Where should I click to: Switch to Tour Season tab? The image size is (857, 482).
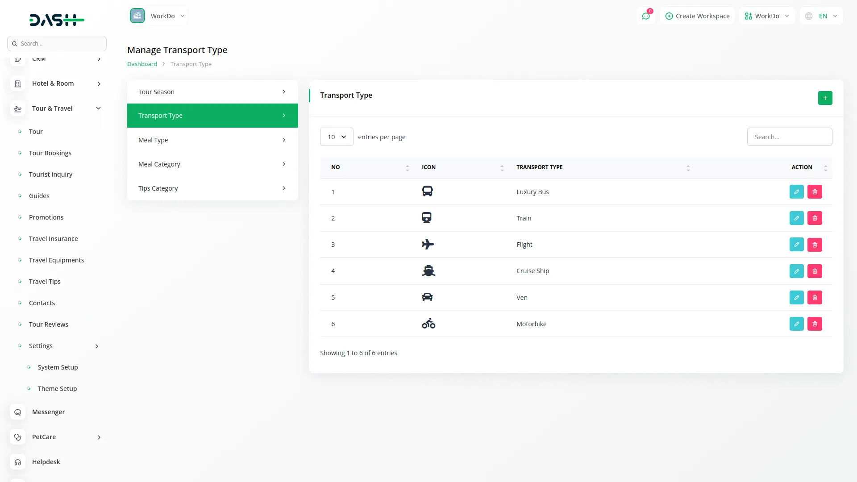click(212, 92)
